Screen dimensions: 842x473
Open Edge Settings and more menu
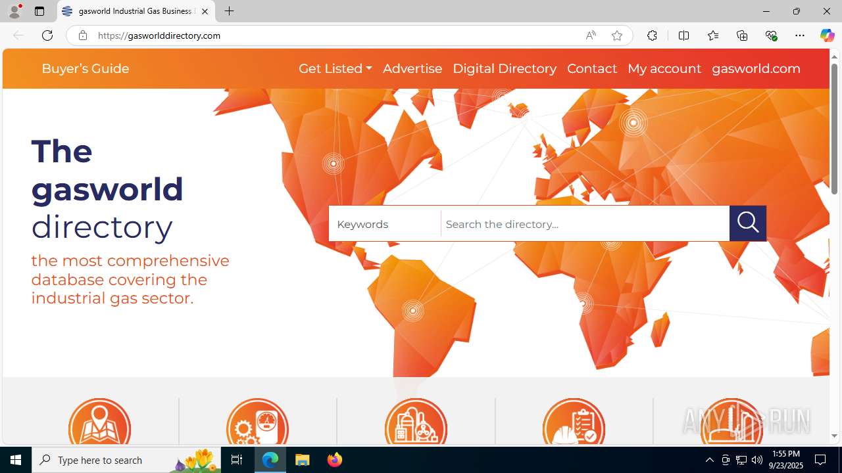[x=800, y=35]
